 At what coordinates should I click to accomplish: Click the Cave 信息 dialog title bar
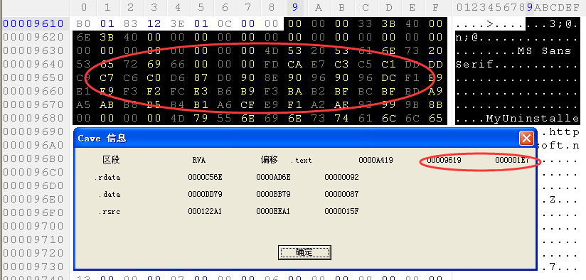[305, 139]
